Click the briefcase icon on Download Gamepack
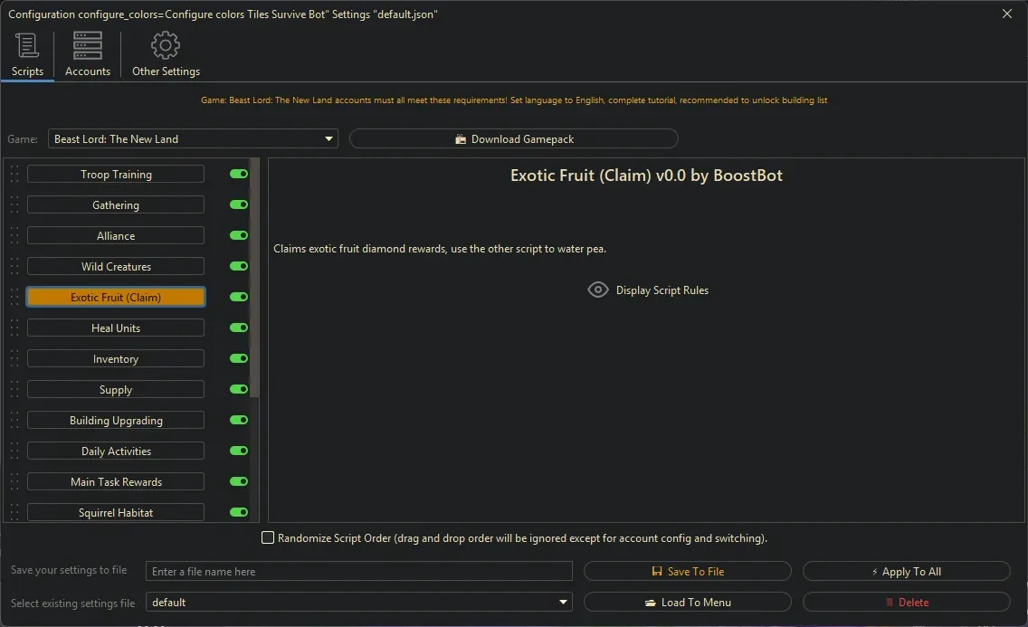Screen dimensions: 1028x627 pos(462,138)
